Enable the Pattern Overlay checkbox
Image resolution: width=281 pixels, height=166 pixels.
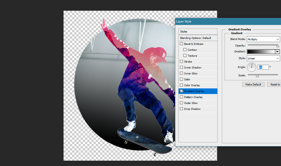[x=181, y=97]
